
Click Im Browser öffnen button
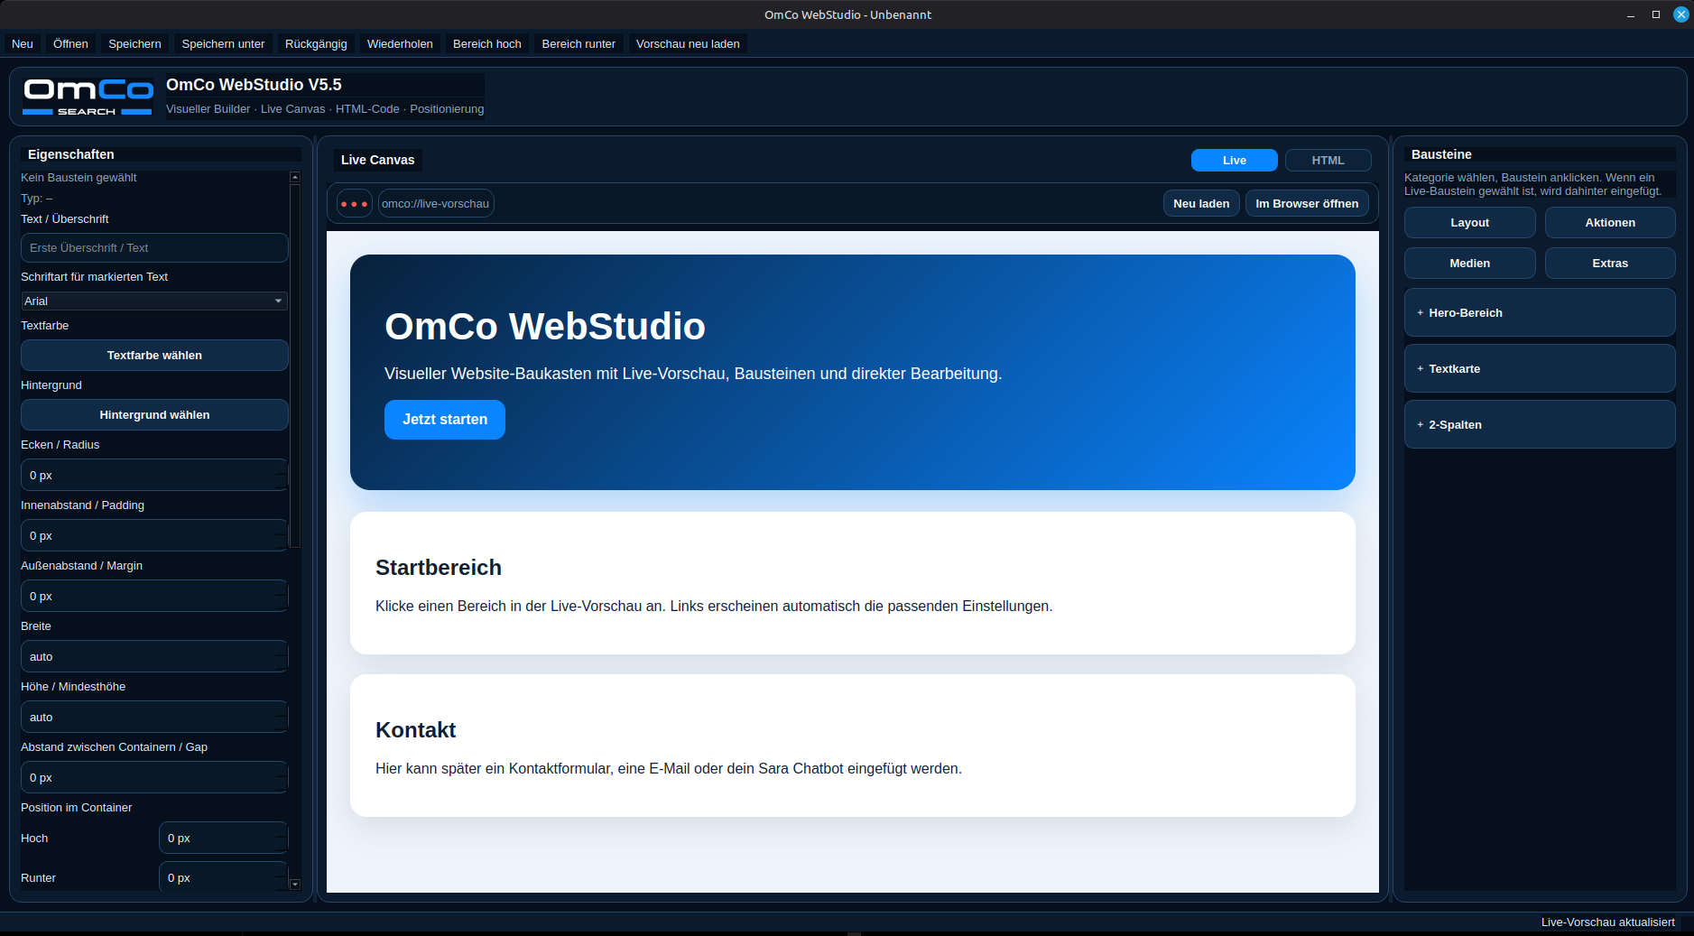point(1307,204)
